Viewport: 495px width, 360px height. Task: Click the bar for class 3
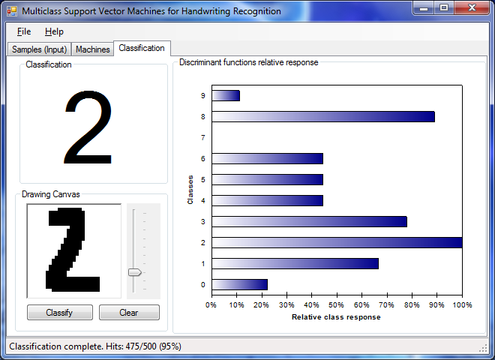click(x=309, y=222)
